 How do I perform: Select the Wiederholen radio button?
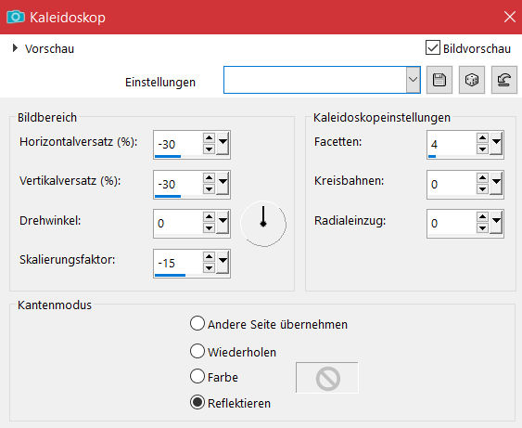[x=197, y=351]
